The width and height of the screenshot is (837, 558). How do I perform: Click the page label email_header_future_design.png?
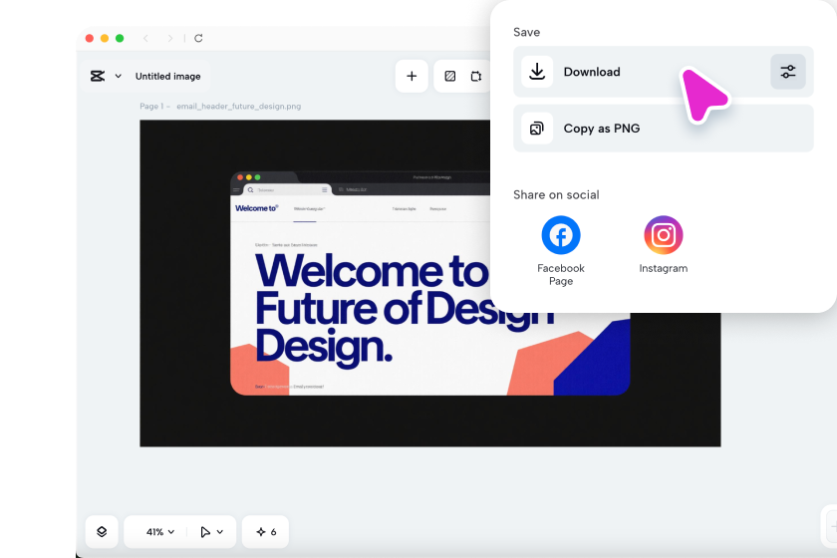[x=238, y=107]
